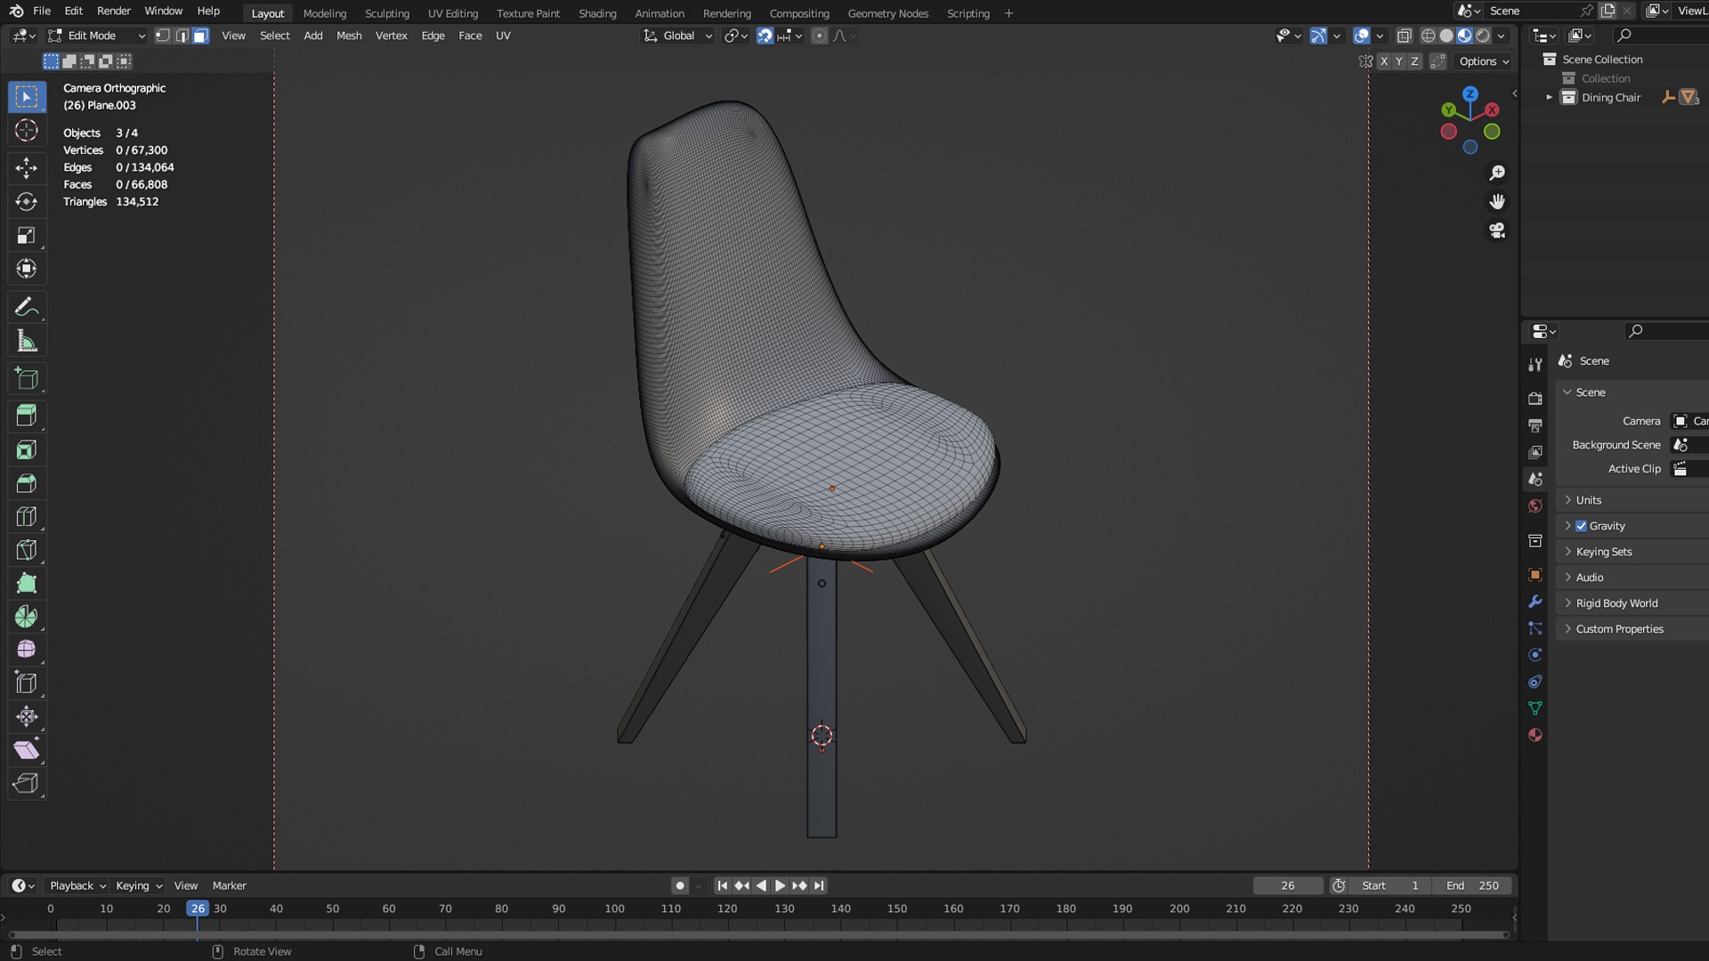Screen dimensions: 1709x961
Task: Select the Rotate tool
Action: (x=26, y=202)
